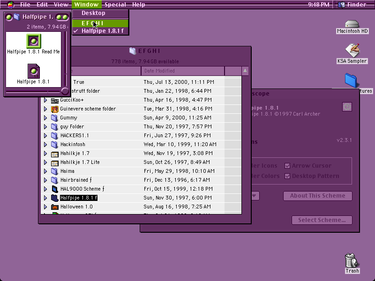The image size is (375, 281).
Task: Expand the Halfpipe 1.8.1 f list triangle
Action: point(45,198)
